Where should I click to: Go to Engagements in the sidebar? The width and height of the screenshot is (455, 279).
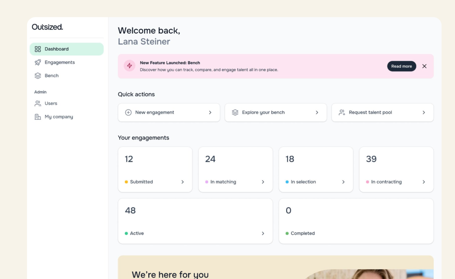coord(60,63)
